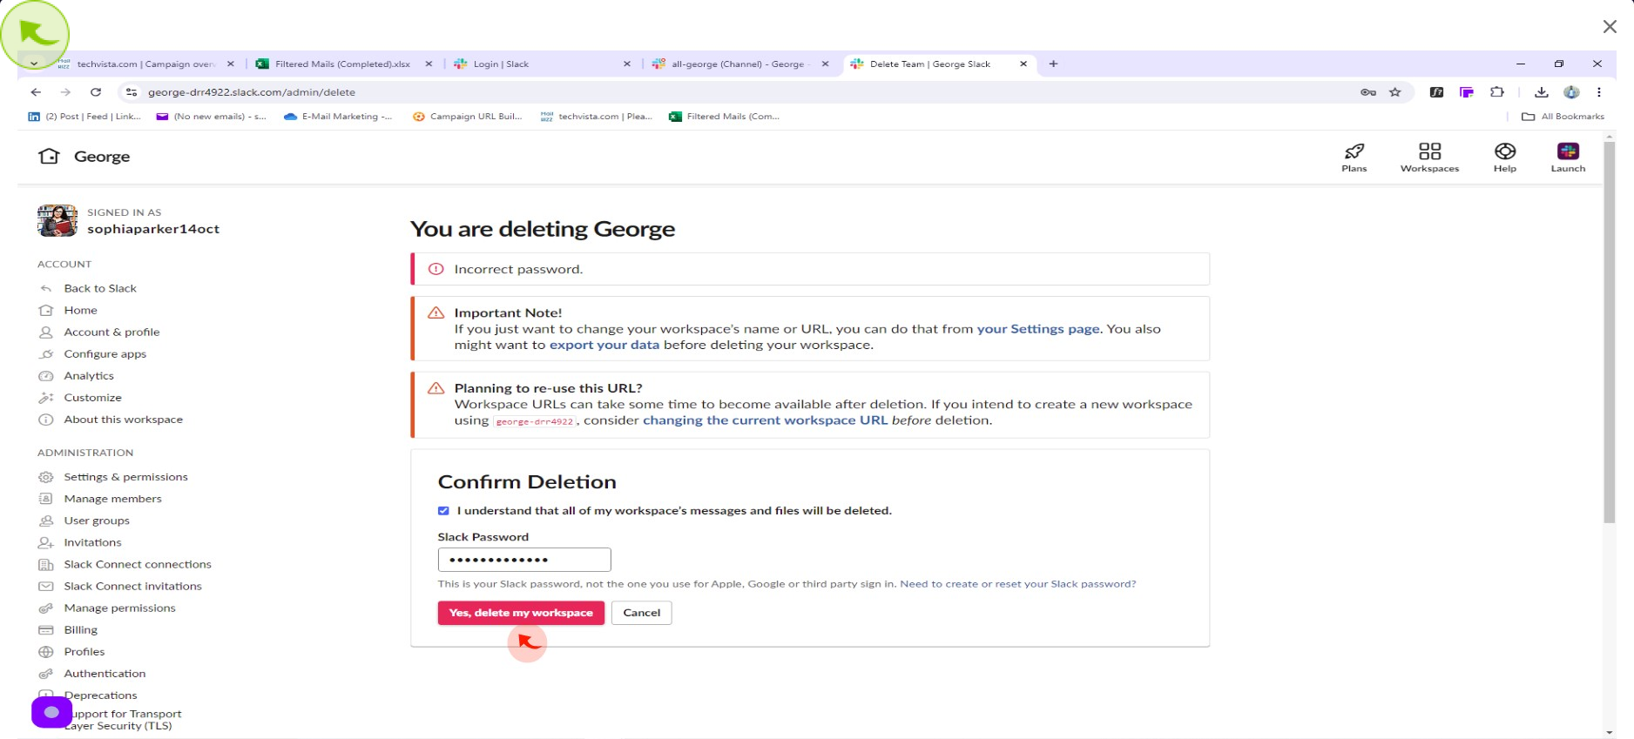The height and width of the screenshot is (739, 1634).
Task: Cancel the workspace deletion
Action: (641, 613)
